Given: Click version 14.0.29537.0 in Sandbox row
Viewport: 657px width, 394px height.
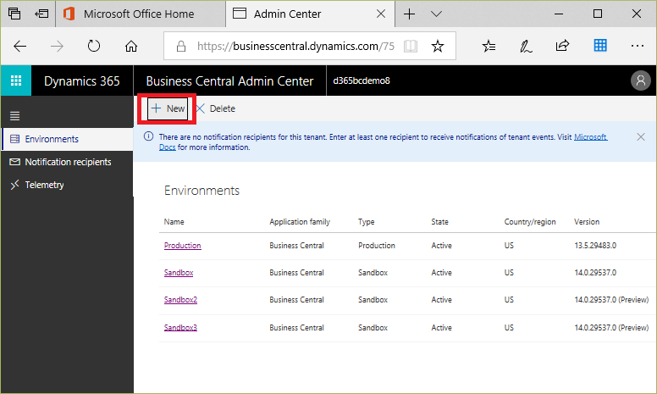Looking at the screenshot, I should coord(595,273).
